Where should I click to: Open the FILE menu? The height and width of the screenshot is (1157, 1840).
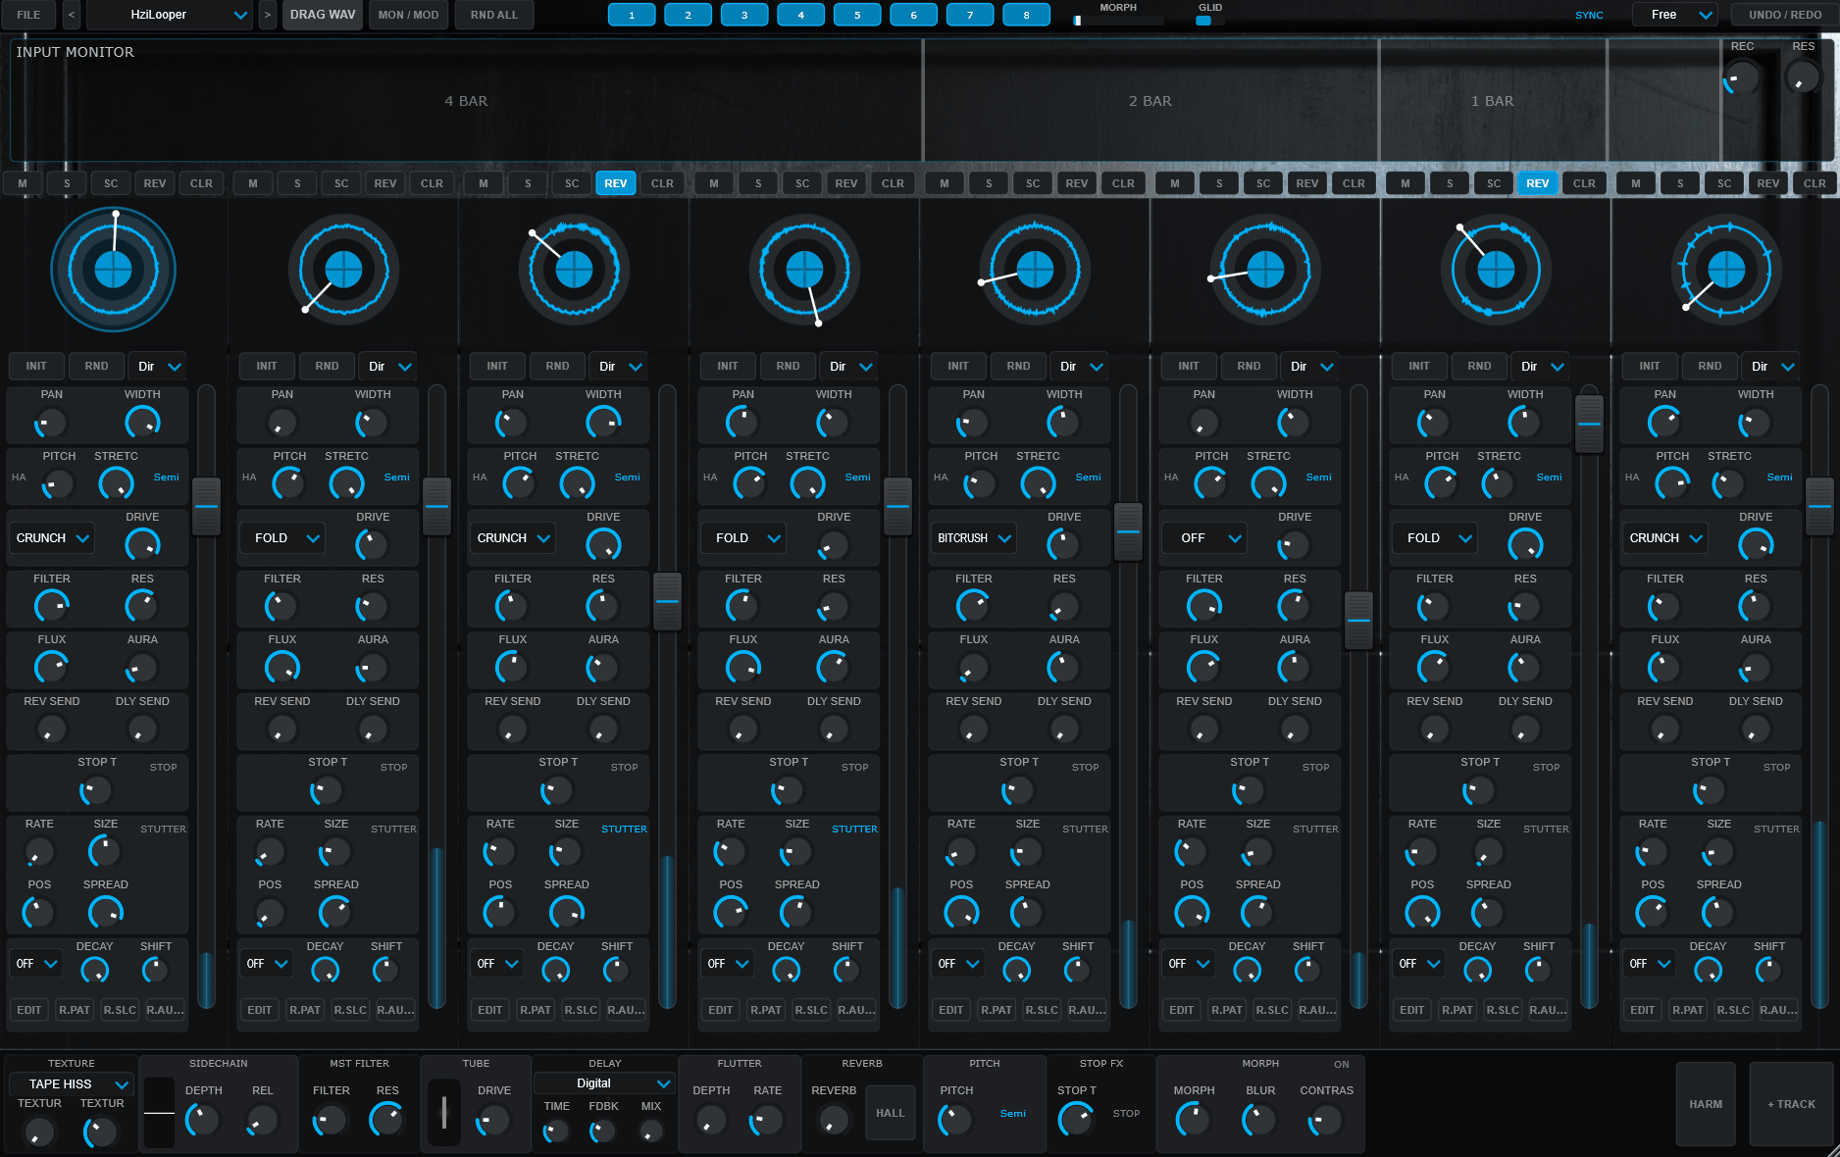(28, 14)
